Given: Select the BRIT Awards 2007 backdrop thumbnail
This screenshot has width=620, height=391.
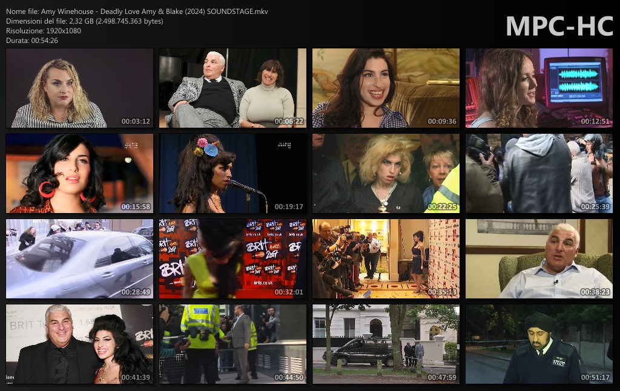Looking at the screenshot, I should 232,258.
